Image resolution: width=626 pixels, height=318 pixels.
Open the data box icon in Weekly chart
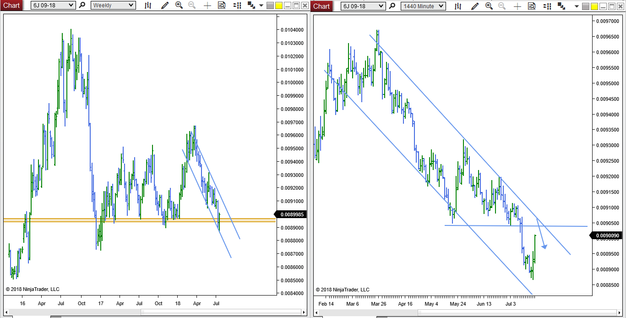(222, 5)
